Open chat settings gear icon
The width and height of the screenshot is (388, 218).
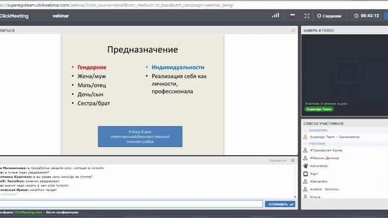tap(293, 160)
